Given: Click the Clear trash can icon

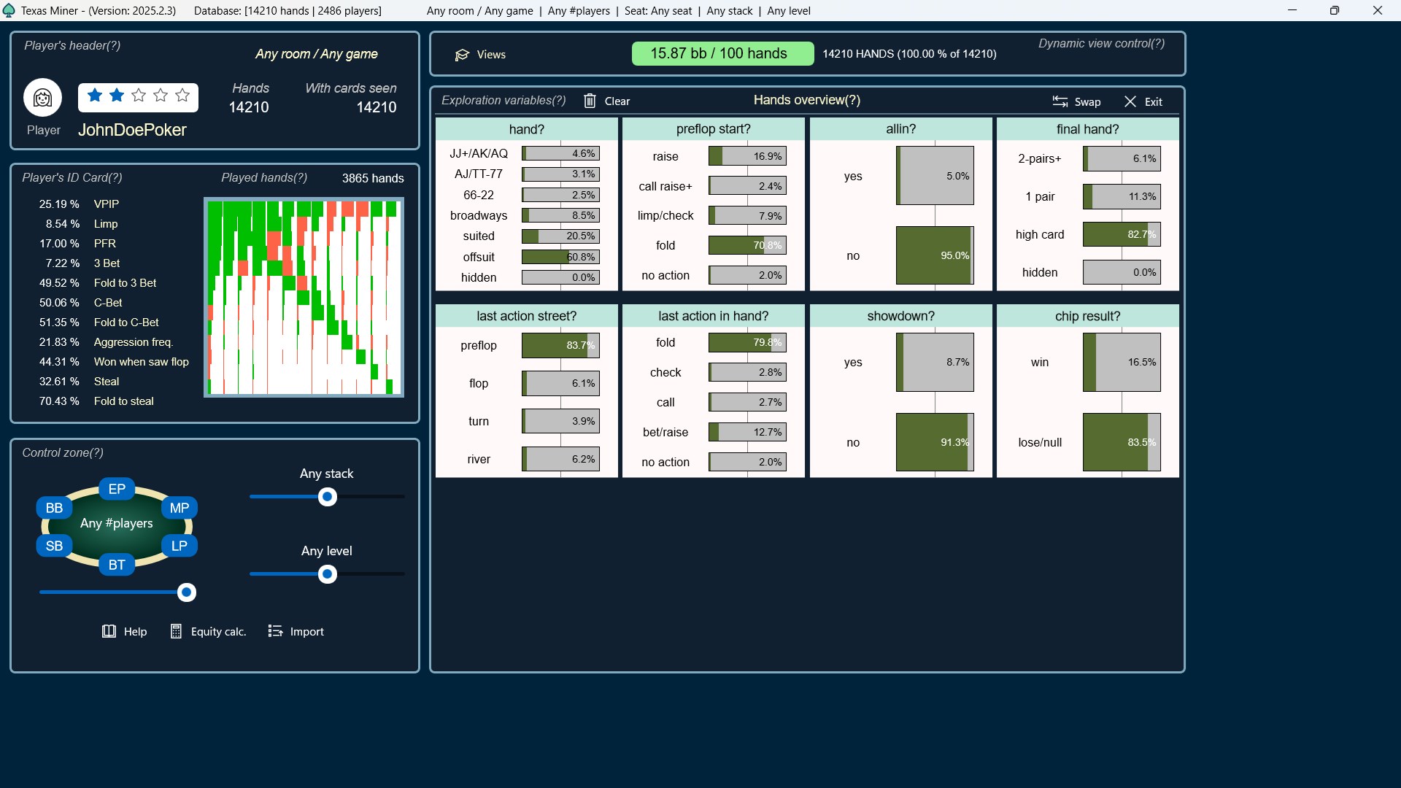Looking at the screenshot, I should click(x=590, y=101).
